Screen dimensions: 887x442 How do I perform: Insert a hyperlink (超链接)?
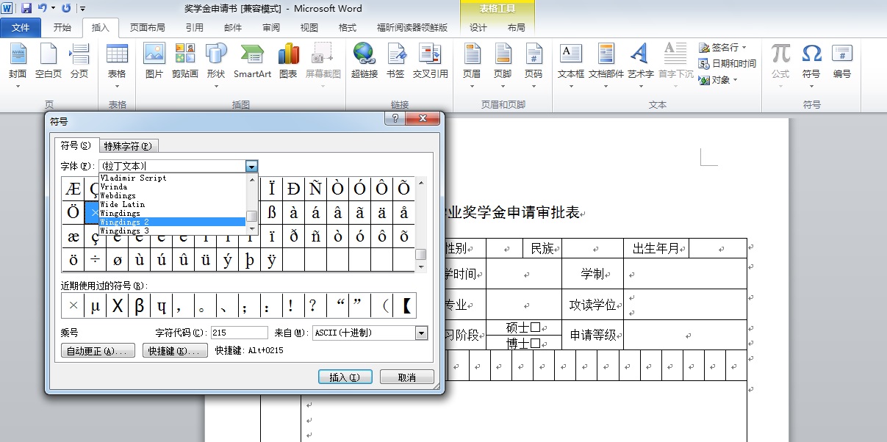click(365, 62)
